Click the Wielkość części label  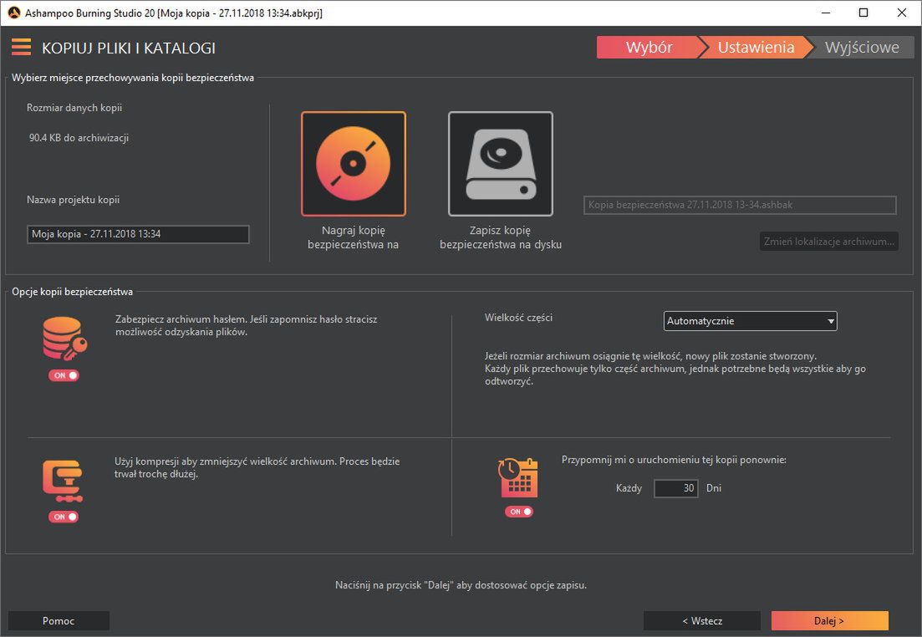[x=518, y=318]
